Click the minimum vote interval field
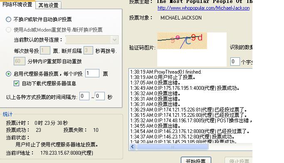Viewport: 284px width, 163px height. click(x=84, y=96)
